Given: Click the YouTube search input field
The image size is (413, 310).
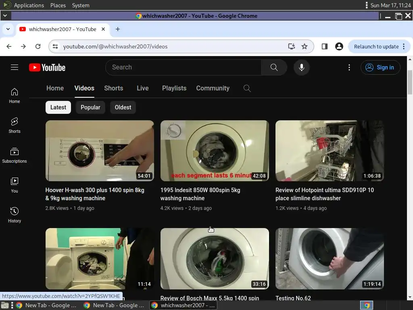Looking at the screenshot, I should [x=184, y=67].
